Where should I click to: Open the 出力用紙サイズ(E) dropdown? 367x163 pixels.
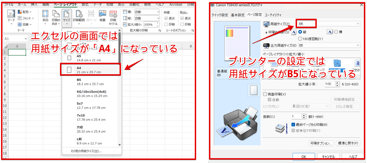[x=330, y=45]
